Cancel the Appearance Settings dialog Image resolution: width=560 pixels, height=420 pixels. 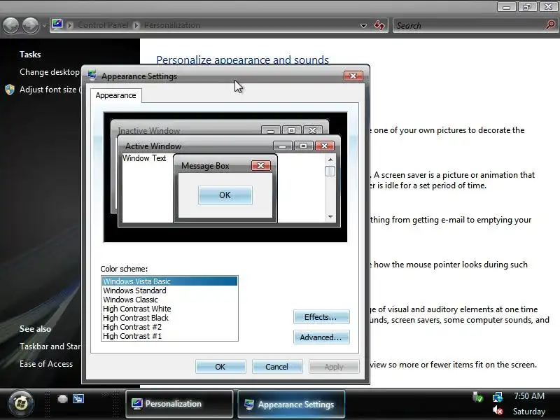point(277,367)
